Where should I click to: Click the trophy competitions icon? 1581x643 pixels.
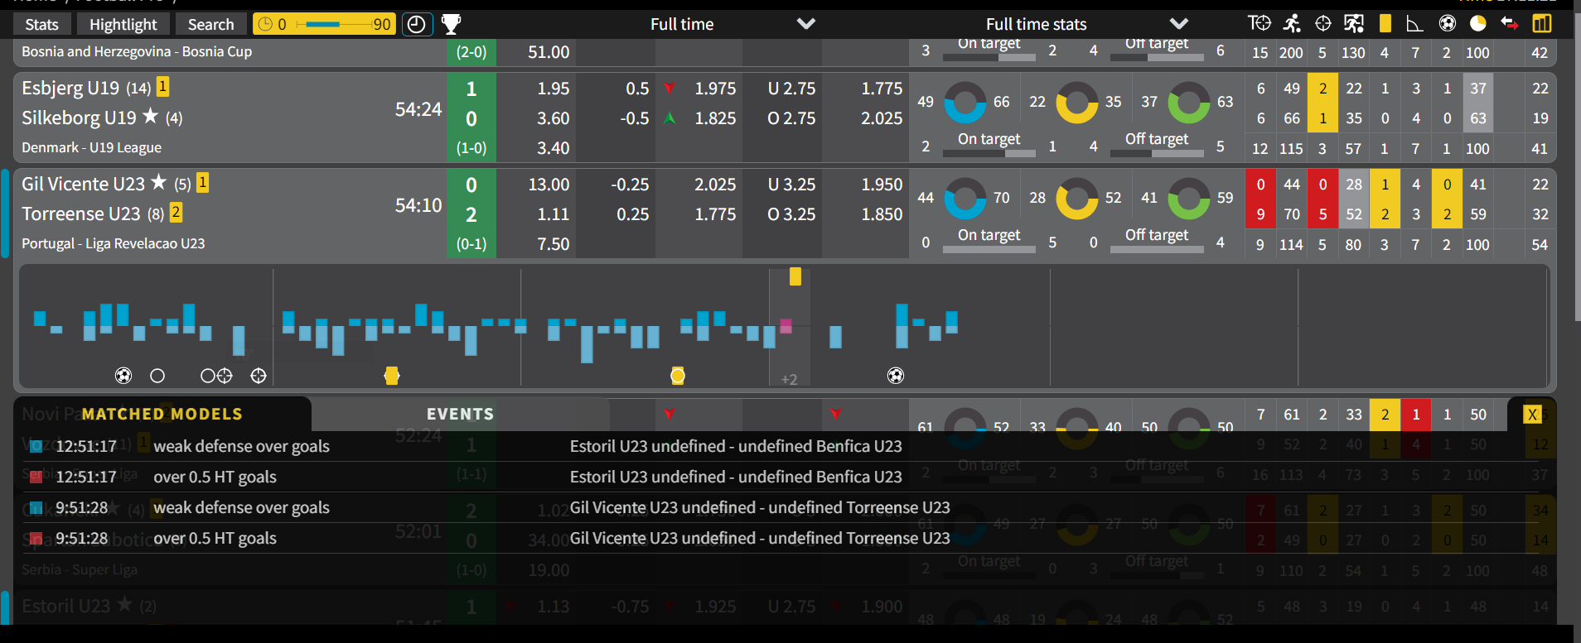[x=451, y=24]
